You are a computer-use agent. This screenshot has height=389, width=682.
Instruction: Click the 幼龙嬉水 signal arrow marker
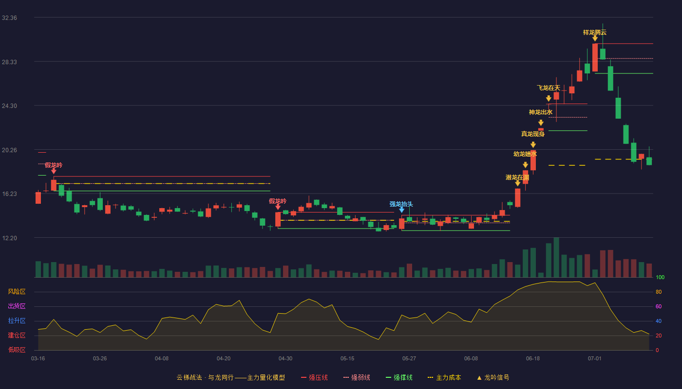click(525, 165)
